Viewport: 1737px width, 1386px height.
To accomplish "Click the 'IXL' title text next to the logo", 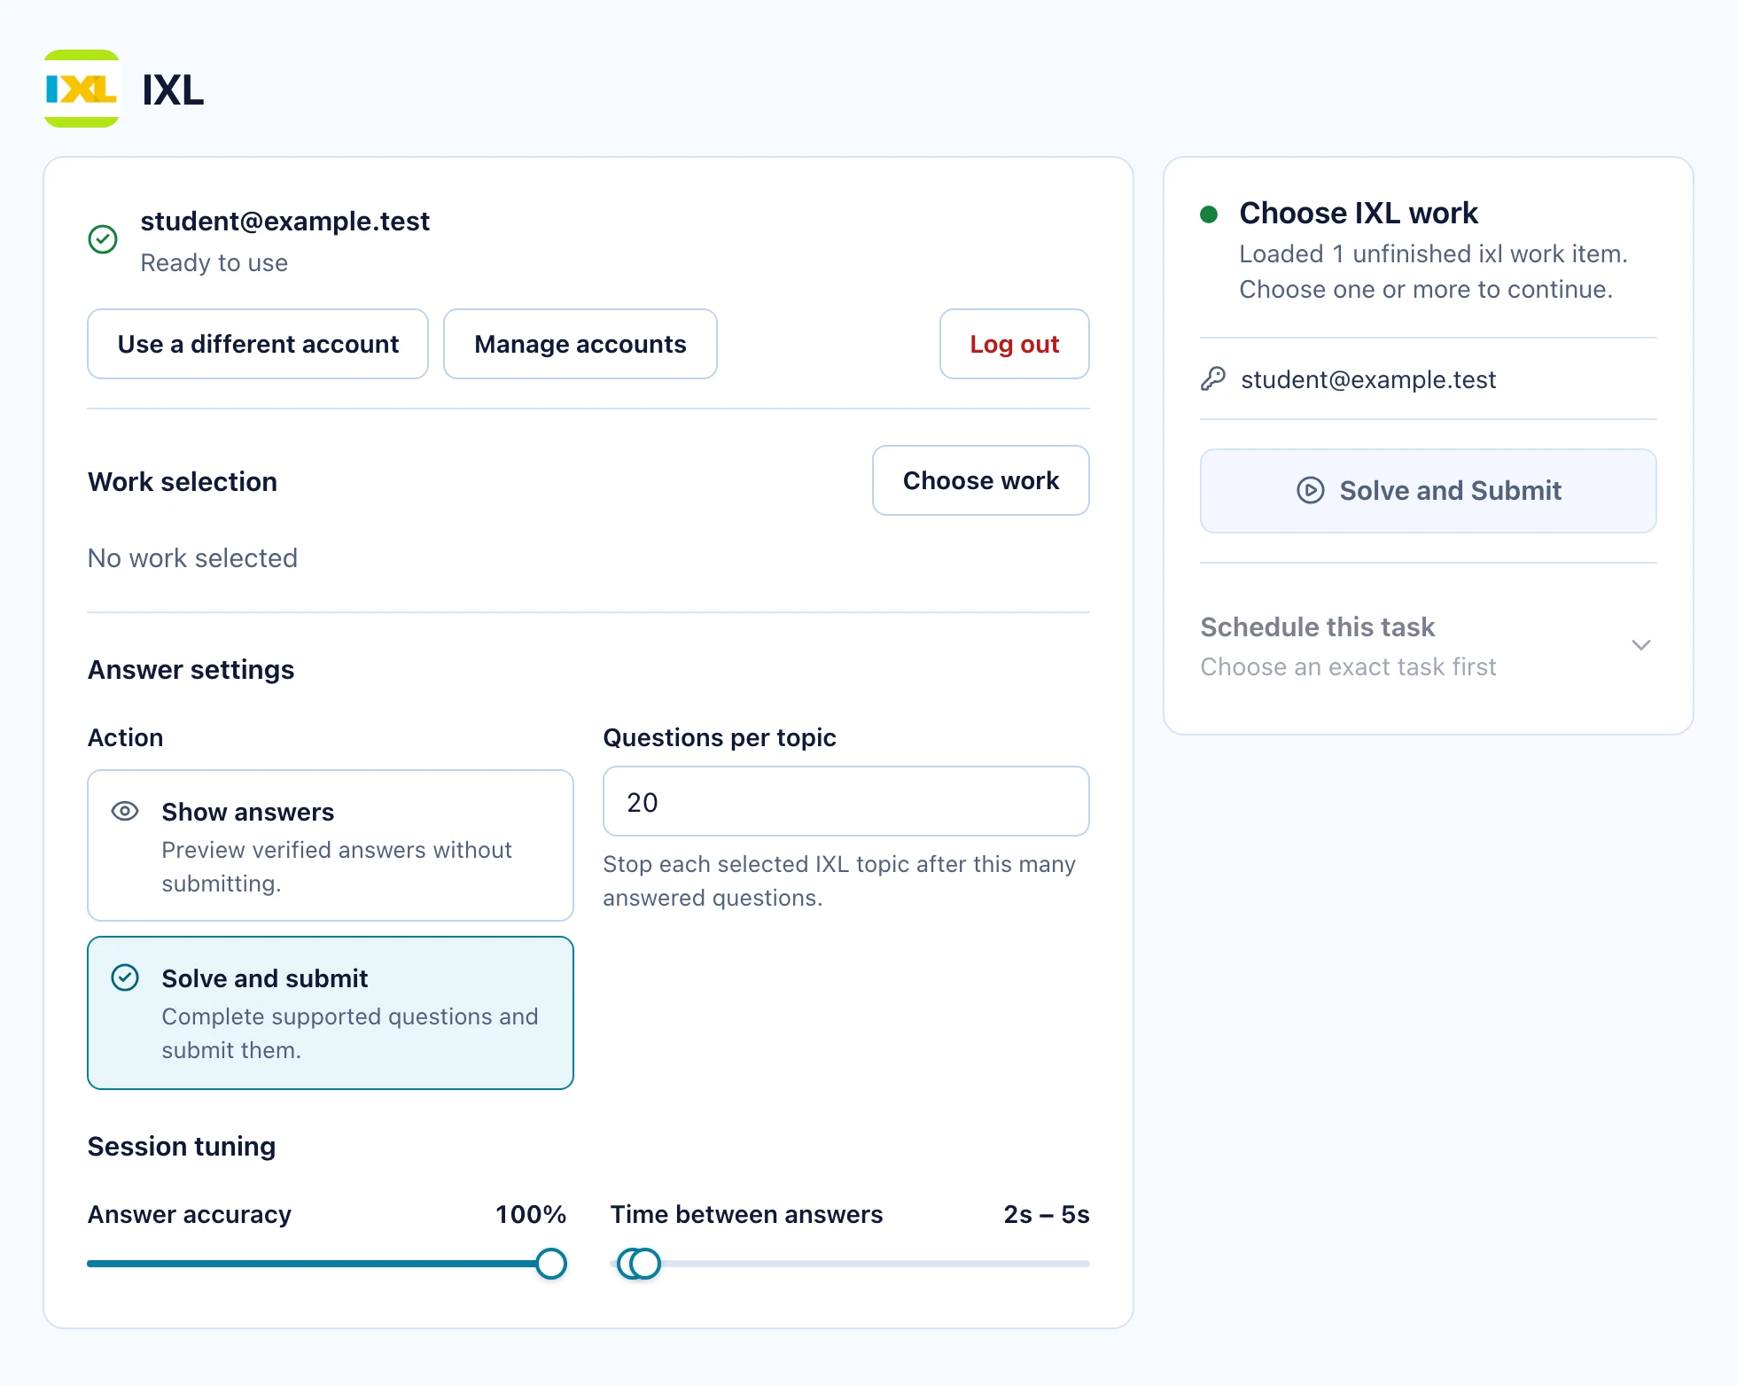I will 174,90.
